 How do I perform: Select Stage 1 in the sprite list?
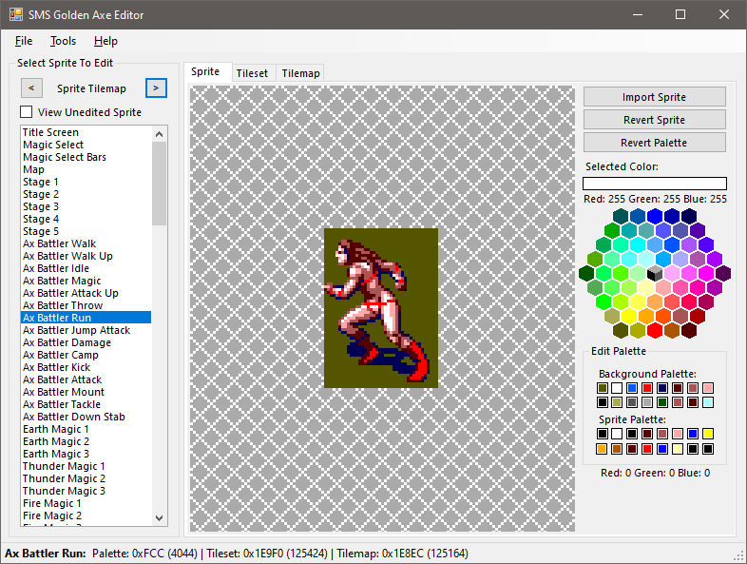[x=86, y=182]
